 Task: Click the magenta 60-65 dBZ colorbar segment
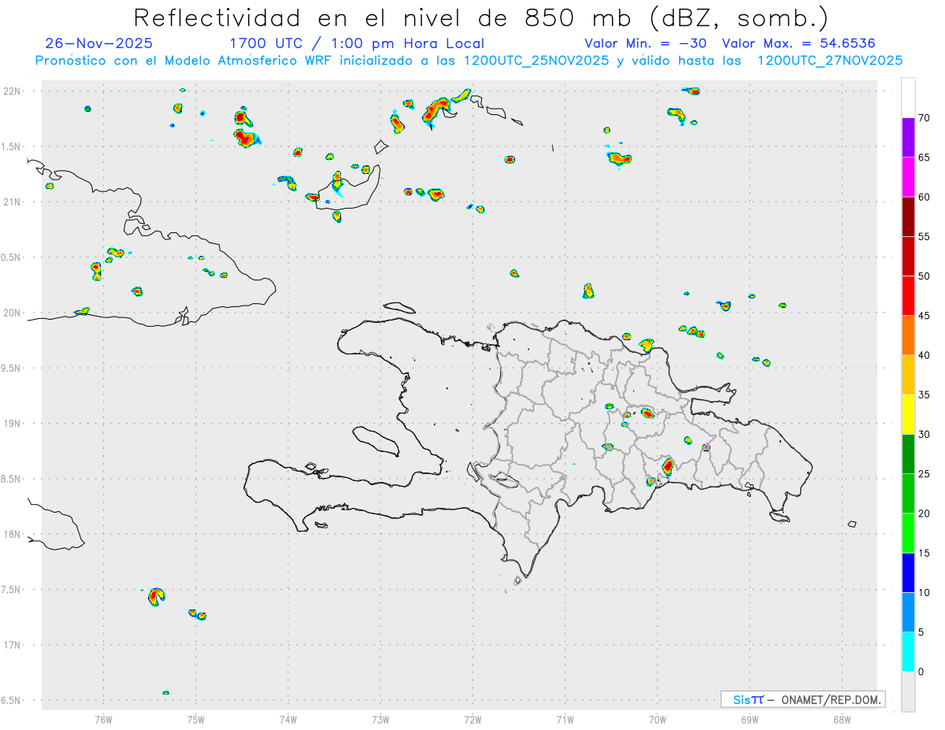click(x=908, y=177)
